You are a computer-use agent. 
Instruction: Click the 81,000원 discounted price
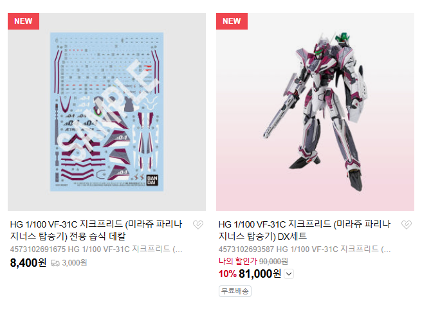pyautogui.click(x=260, y=274)
